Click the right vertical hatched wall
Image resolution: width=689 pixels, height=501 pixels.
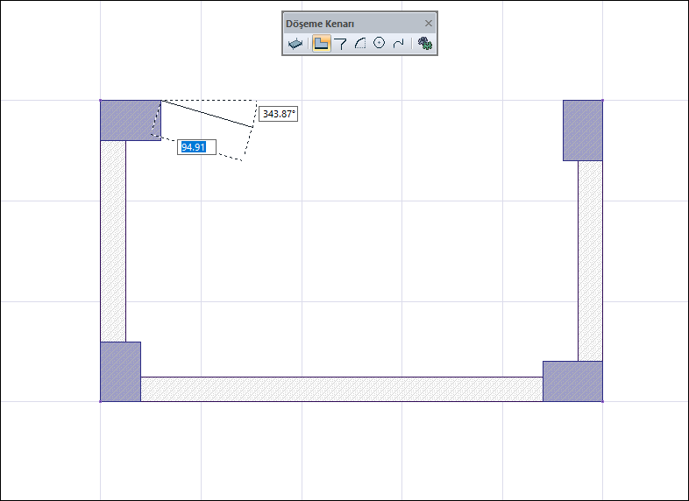point(590,261)
